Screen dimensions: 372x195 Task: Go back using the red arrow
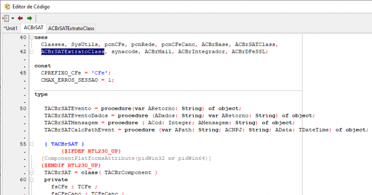point(20,18)
